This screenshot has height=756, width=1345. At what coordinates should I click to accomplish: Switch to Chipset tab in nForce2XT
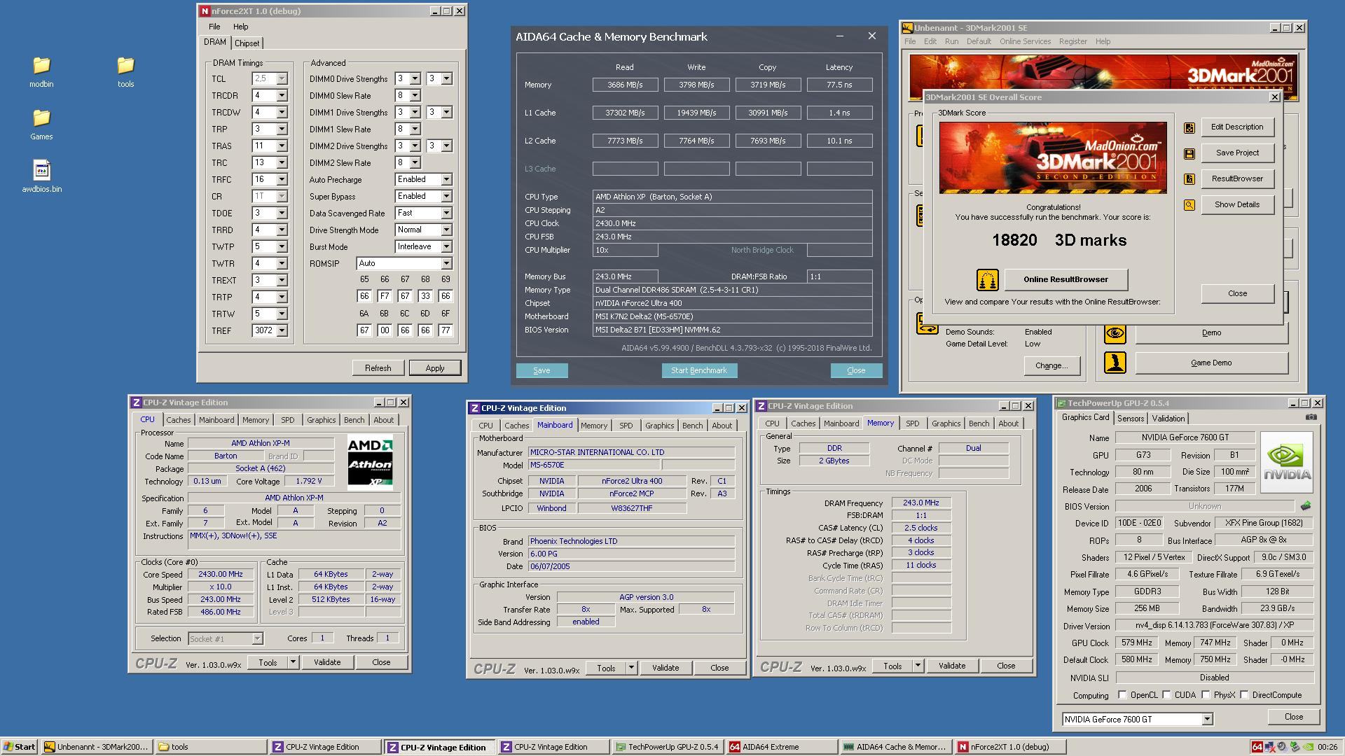(x=247, y=43)
